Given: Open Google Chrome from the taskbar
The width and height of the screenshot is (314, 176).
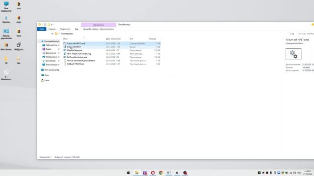Looking at the screenshot, I should click(x=161, y=173).
